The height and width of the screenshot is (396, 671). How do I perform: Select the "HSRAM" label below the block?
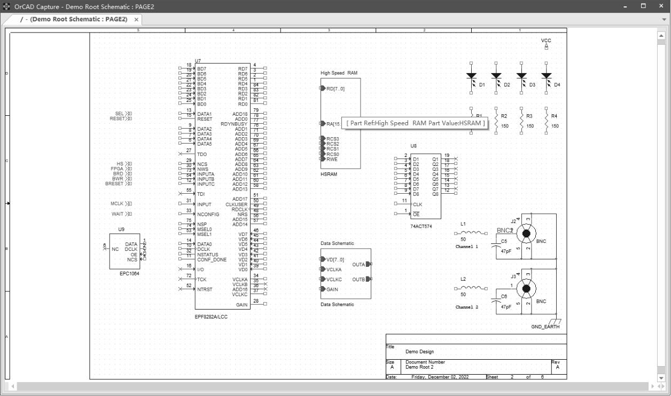[329, 175]
